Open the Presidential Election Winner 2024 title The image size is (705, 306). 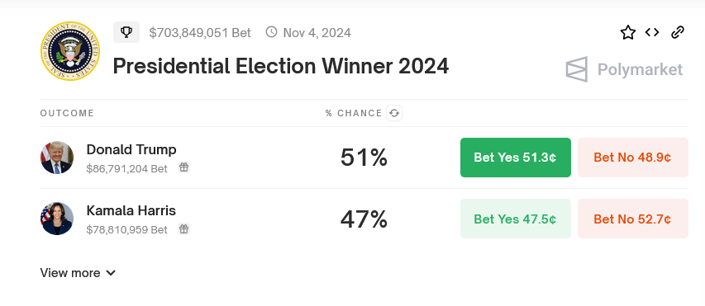tap(280, 66)
